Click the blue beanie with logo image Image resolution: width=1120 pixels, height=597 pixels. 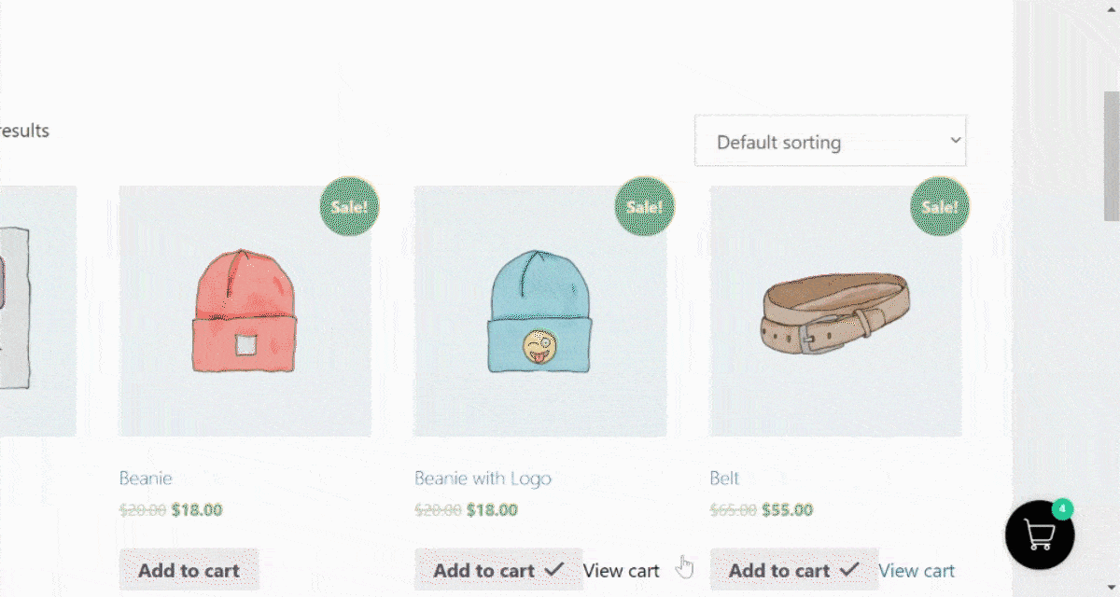(540, 311)
